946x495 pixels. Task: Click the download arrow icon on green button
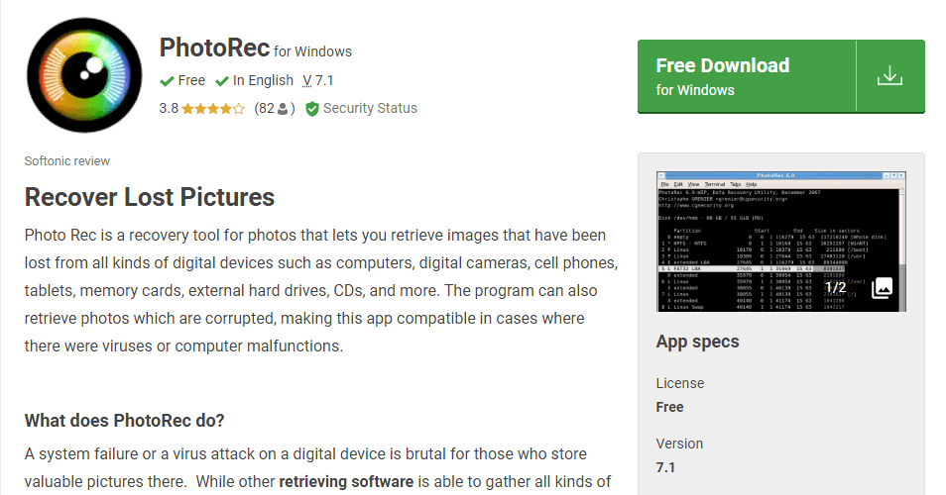[889, 76]
